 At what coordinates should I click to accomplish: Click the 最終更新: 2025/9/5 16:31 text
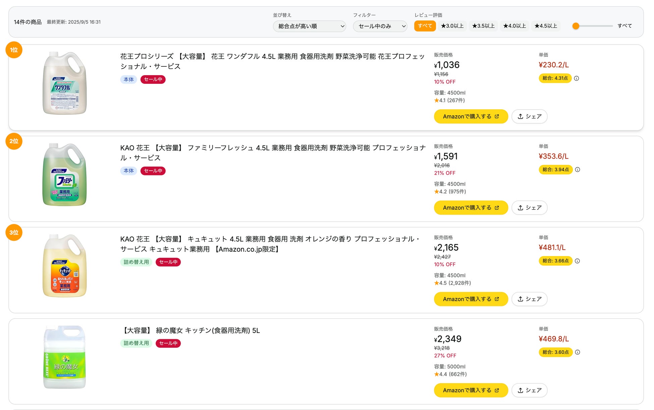pos(73,22)
